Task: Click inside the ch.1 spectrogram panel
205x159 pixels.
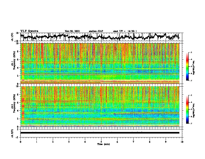Action: tap(100, 63)
